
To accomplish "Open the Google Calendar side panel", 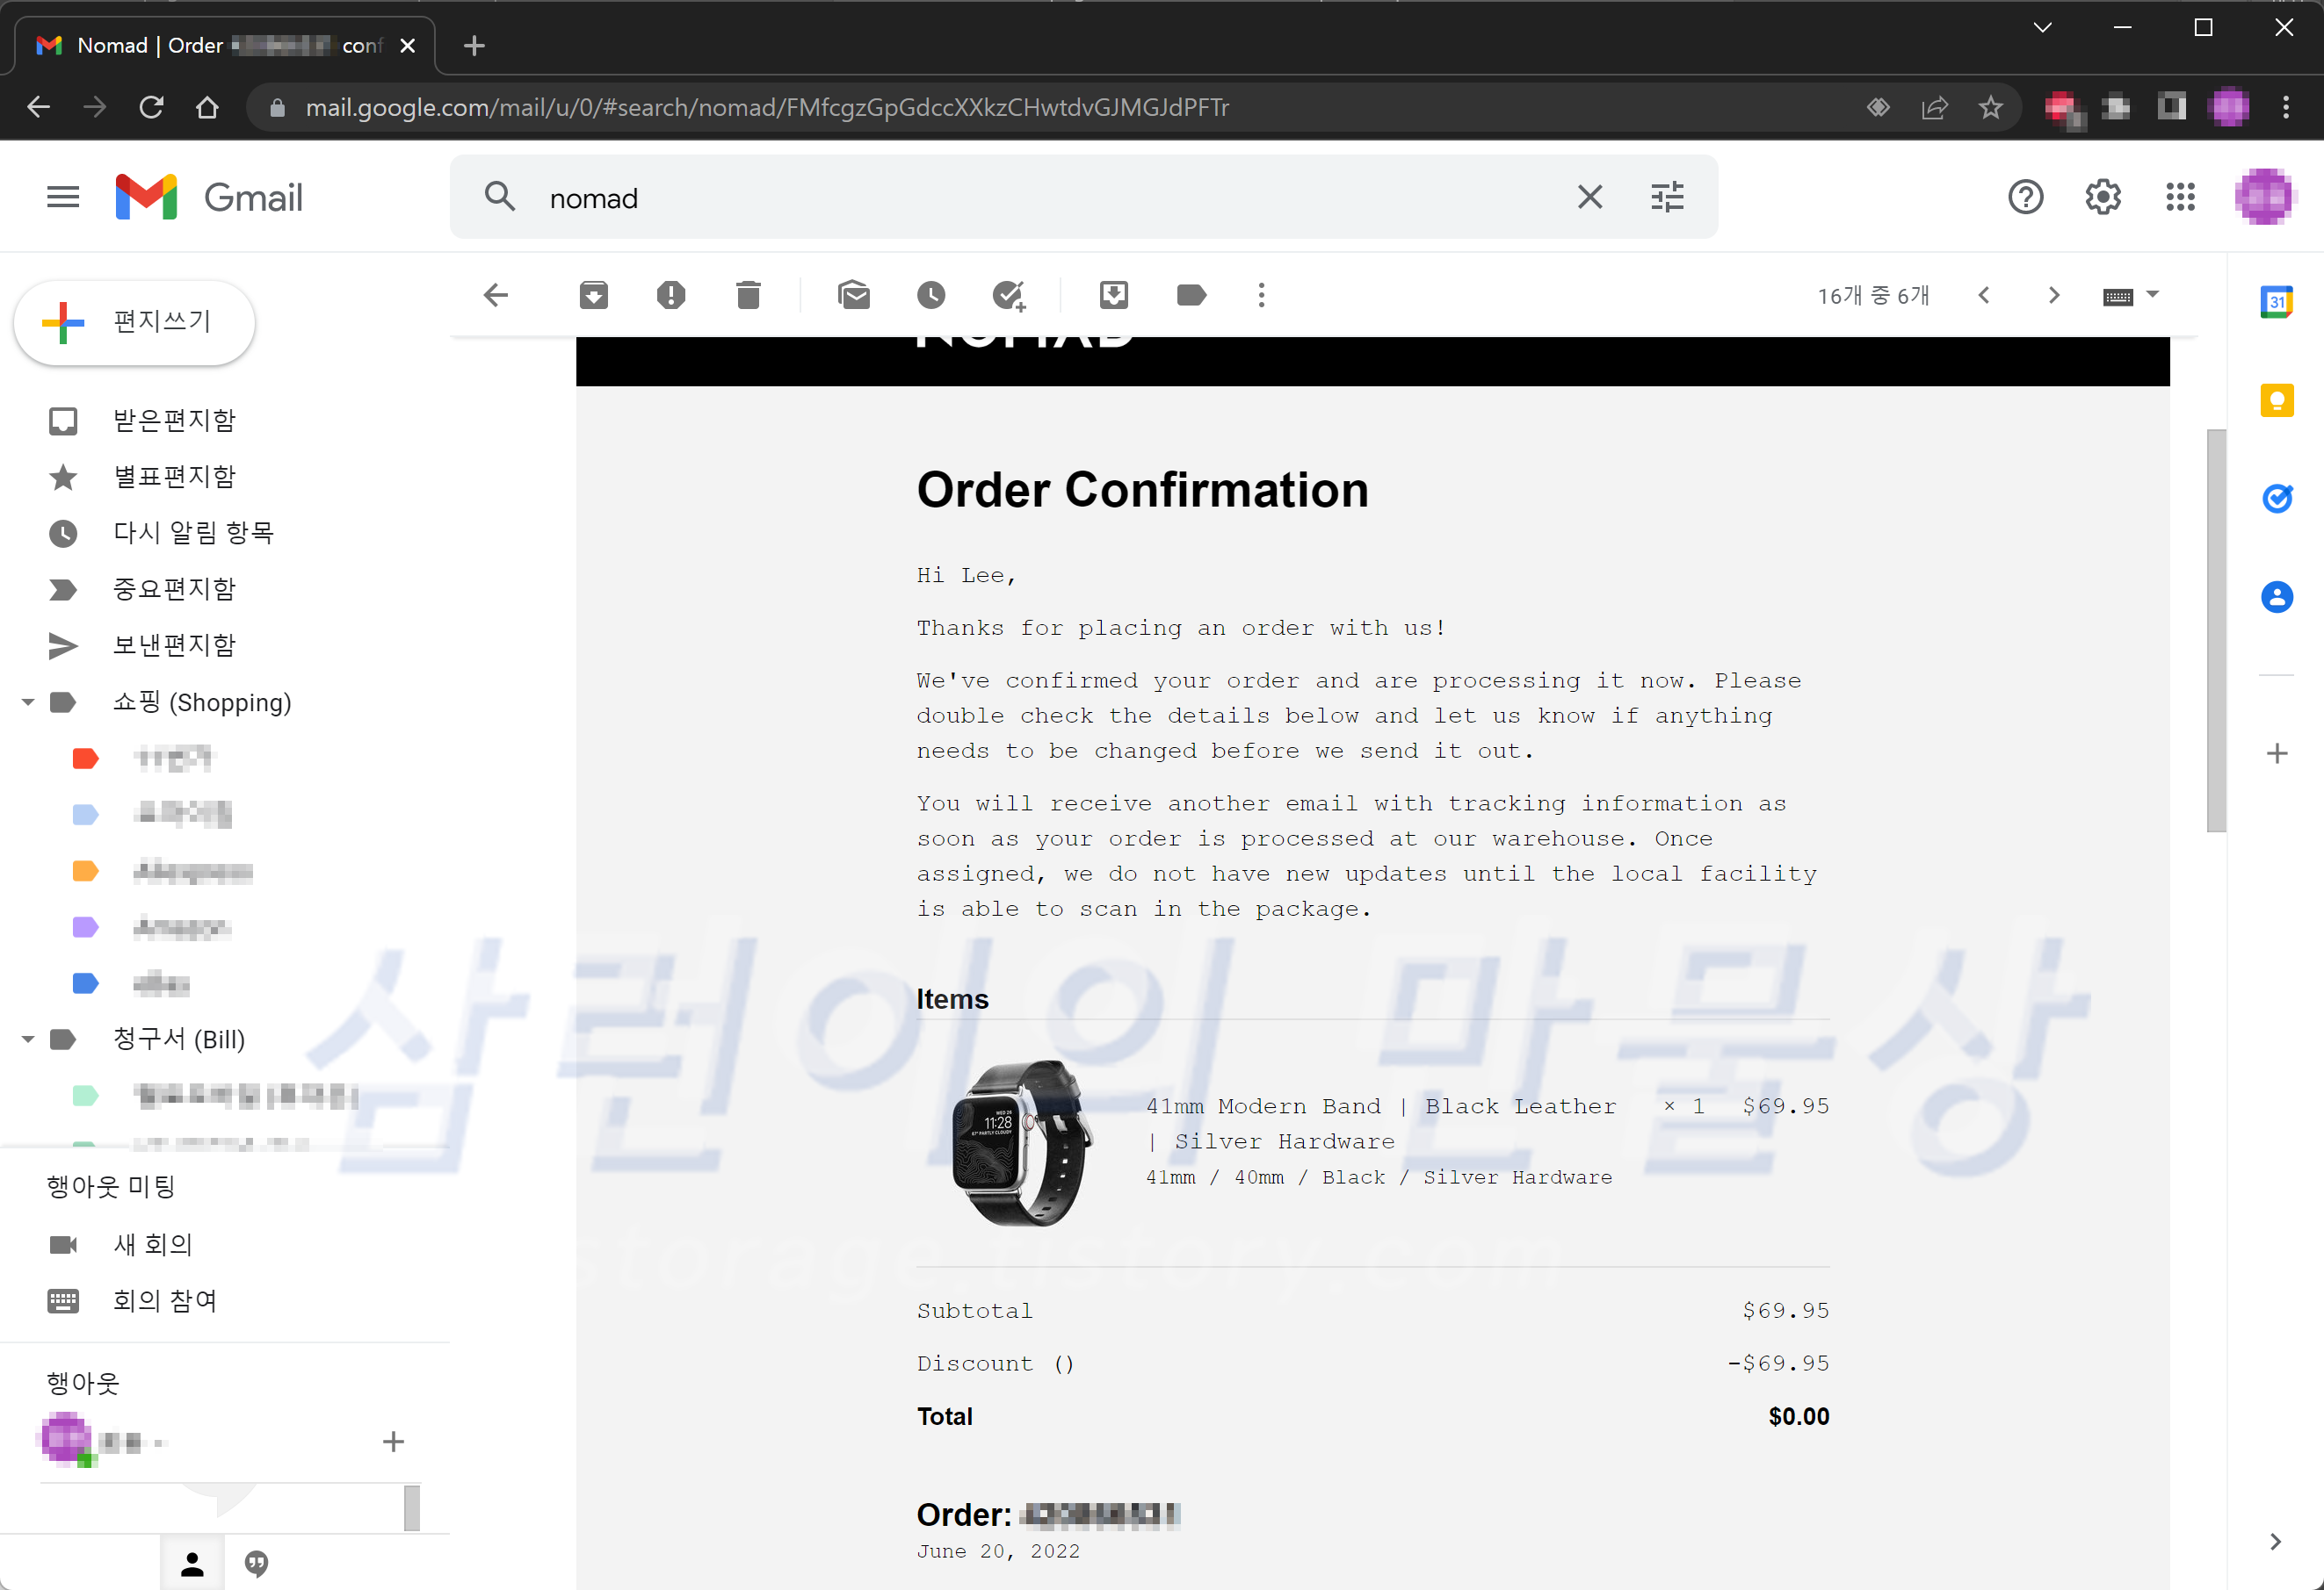I will point(2276,301).
